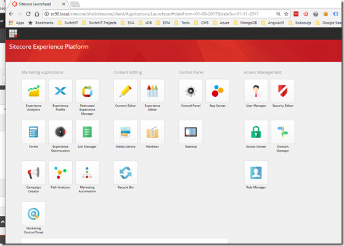Image resolution: width=344 pixels, height=246 pixels.
Task: Open Control Panel tile
Action: (x=190, y=91)
